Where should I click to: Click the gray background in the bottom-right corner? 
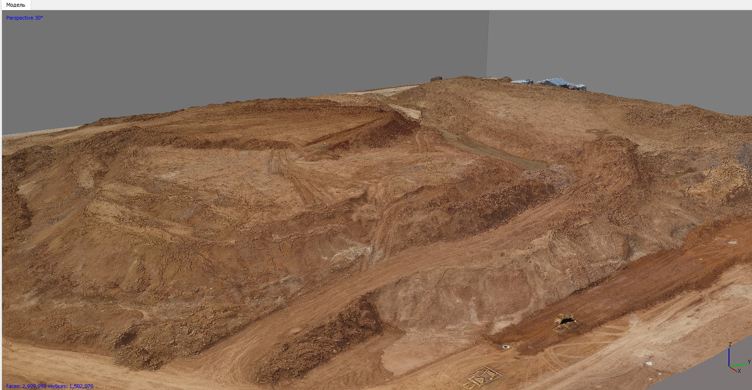tap(710, 381)
